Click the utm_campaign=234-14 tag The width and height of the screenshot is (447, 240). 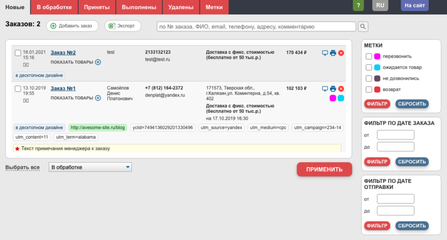coord(317,128)
